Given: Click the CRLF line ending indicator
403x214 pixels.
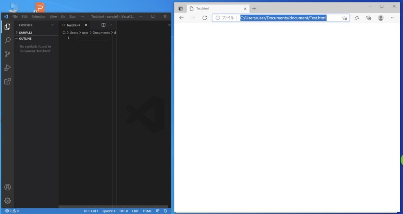Looking at the screenshot, I should 135,211.
